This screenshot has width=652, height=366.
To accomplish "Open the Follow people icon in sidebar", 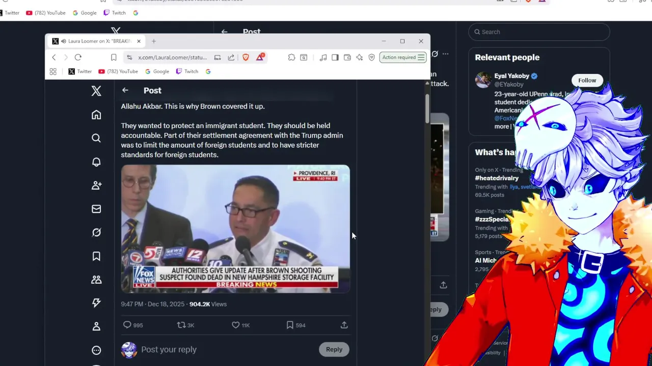I will point(96,186).
